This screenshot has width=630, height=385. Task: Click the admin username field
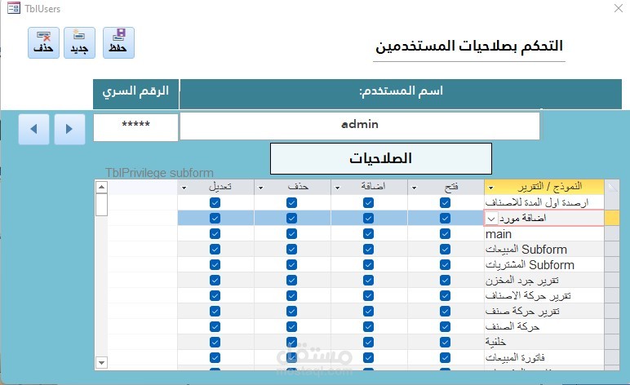(360, 126)
